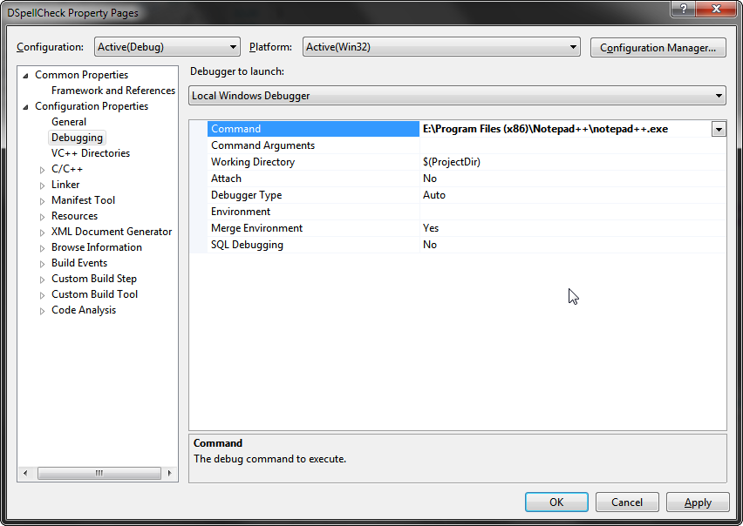Click the Configuration Manager button

click(x=658, y=47)
